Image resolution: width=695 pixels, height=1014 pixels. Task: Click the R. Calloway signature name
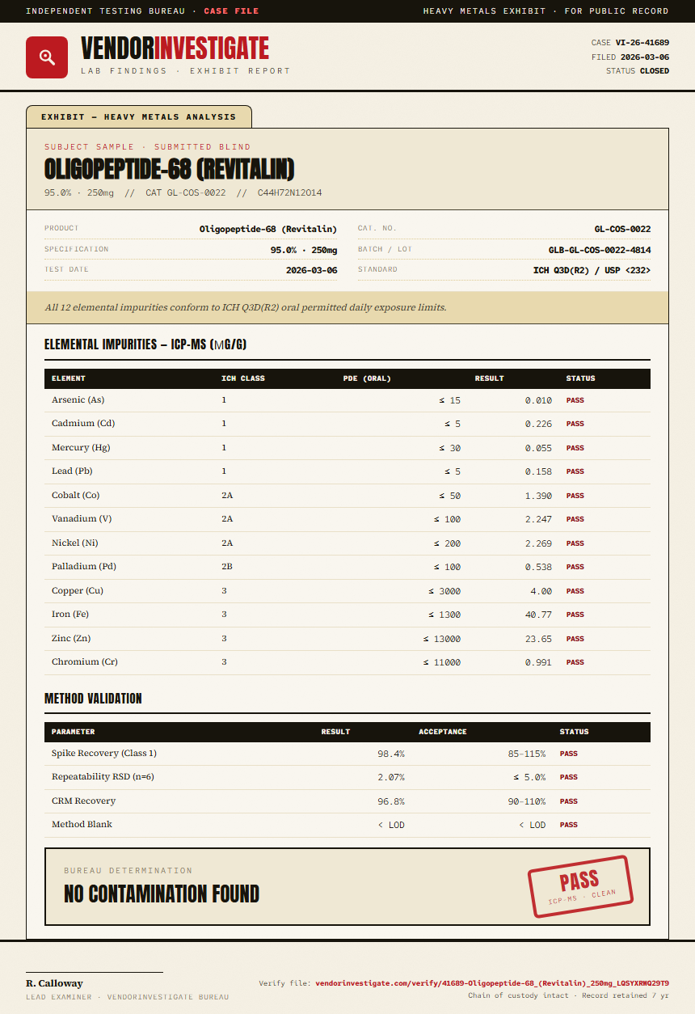click(54, 983)
